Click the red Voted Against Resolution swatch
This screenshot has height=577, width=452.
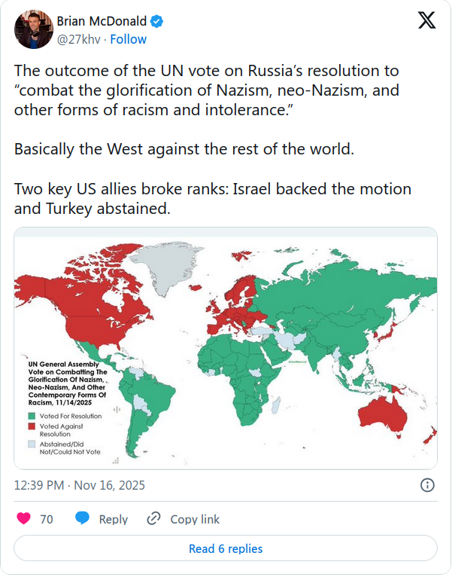(31, 427)
